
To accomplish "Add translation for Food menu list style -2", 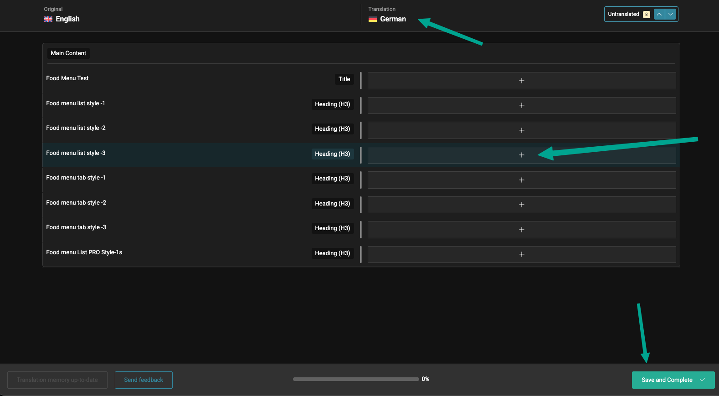I will (522, 130).
